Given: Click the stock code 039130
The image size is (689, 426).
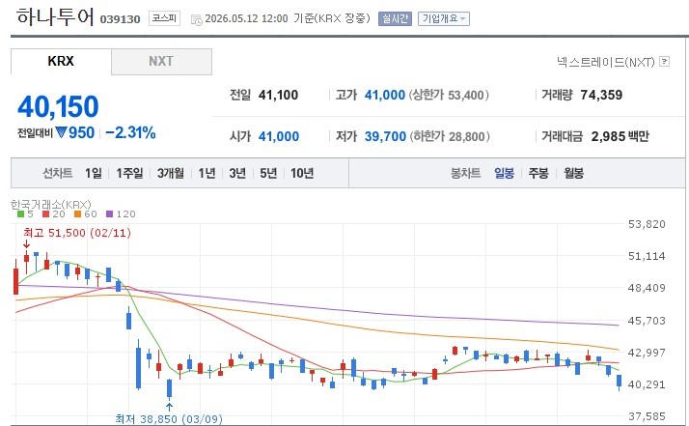Looking at the screenshot, I should click(x=120, y=19).
